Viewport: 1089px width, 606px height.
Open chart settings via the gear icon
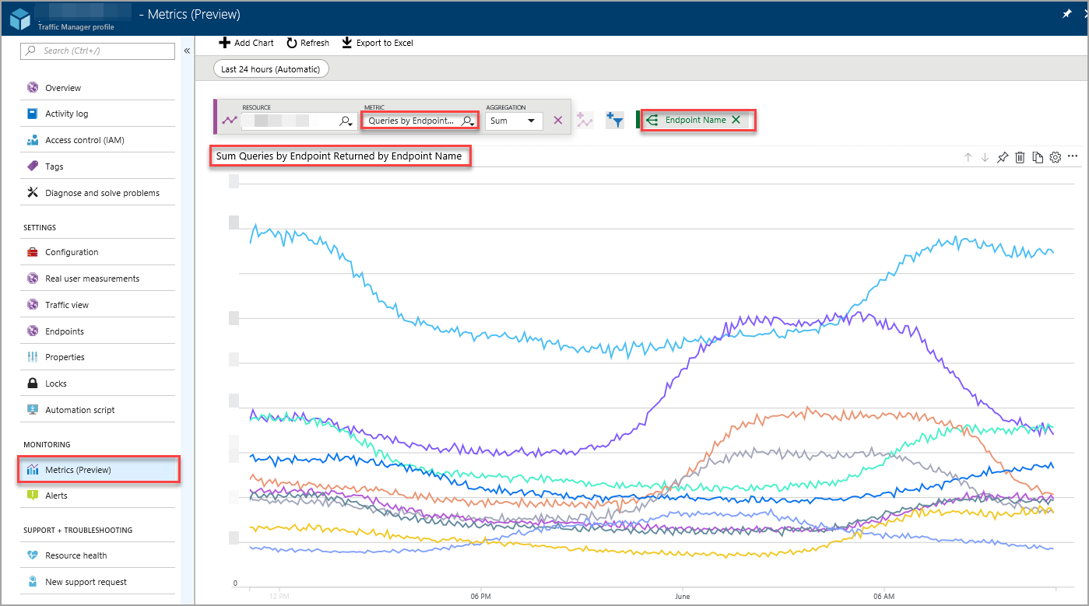1055,156
